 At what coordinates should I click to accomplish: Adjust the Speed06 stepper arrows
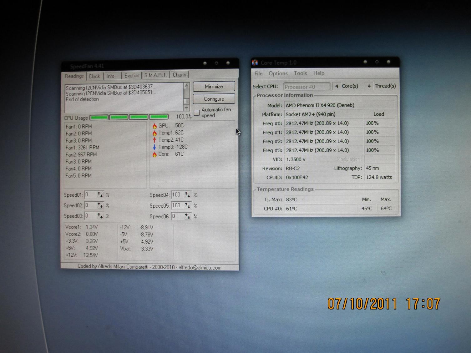click(187, 216)
